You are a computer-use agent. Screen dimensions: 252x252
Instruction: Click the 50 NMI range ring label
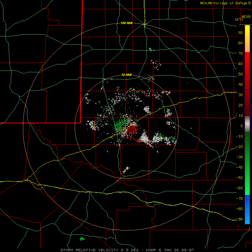pyautogui.click(x=127, y=75)
